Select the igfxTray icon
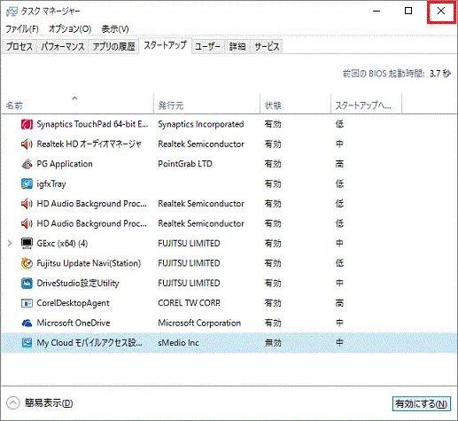The height and width of the screenshot is (421, 458). point(27,183)
